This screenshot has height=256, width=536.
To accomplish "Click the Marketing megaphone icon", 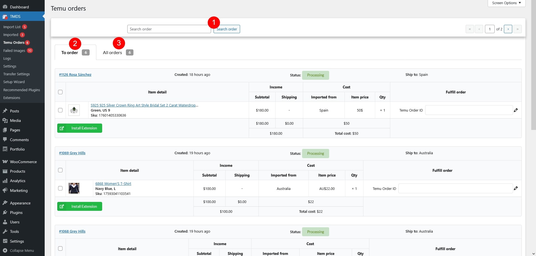I will click(5, 190).
